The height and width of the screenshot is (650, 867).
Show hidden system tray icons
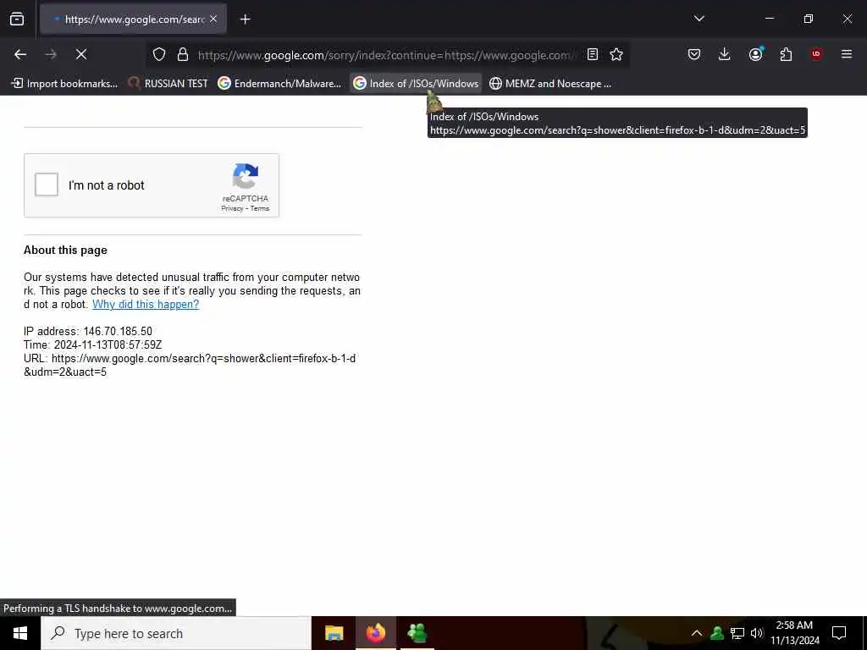click(697, 633)
